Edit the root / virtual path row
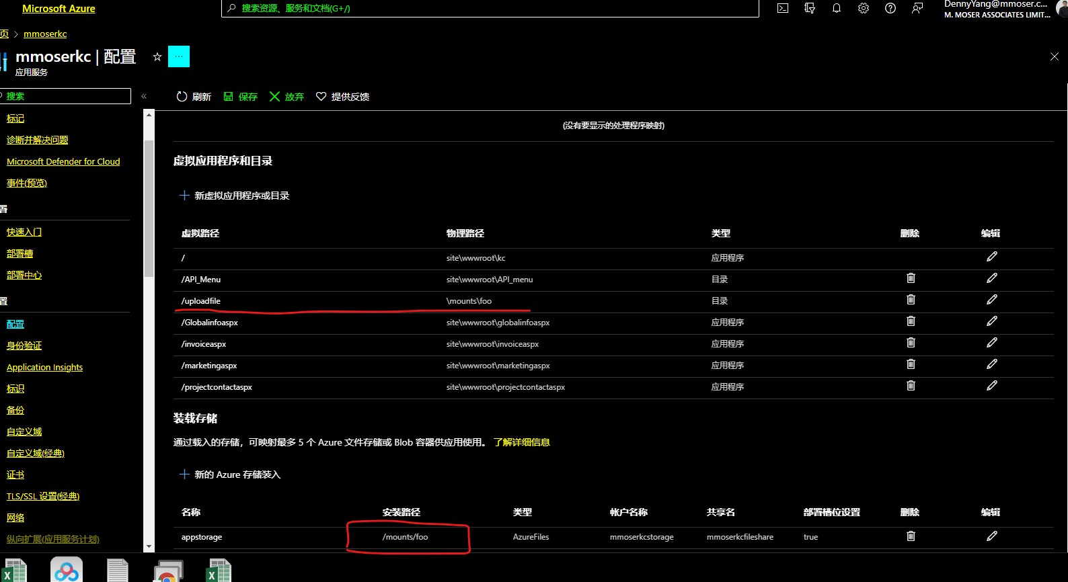Viewport: 1068px width, 582px height. (x=991, y=257)
